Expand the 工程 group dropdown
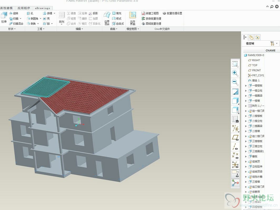This screenshot has width=280, height=210. 41,29
